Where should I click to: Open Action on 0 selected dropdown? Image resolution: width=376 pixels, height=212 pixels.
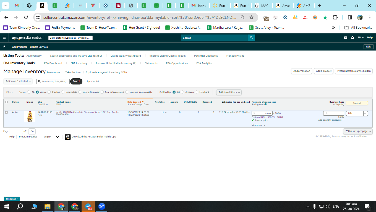[18, 81]
